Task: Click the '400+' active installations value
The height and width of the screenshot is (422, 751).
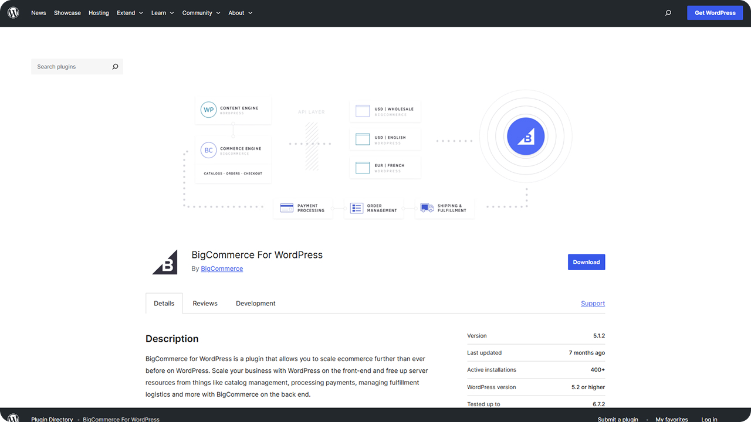Action: (598, 370)
